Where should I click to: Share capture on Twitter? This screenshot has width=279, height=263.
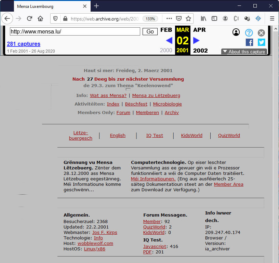261,42
